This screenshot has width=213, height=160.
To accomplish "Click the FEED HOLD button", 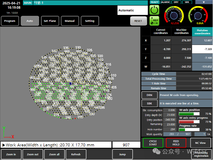I will click(176, 143).
